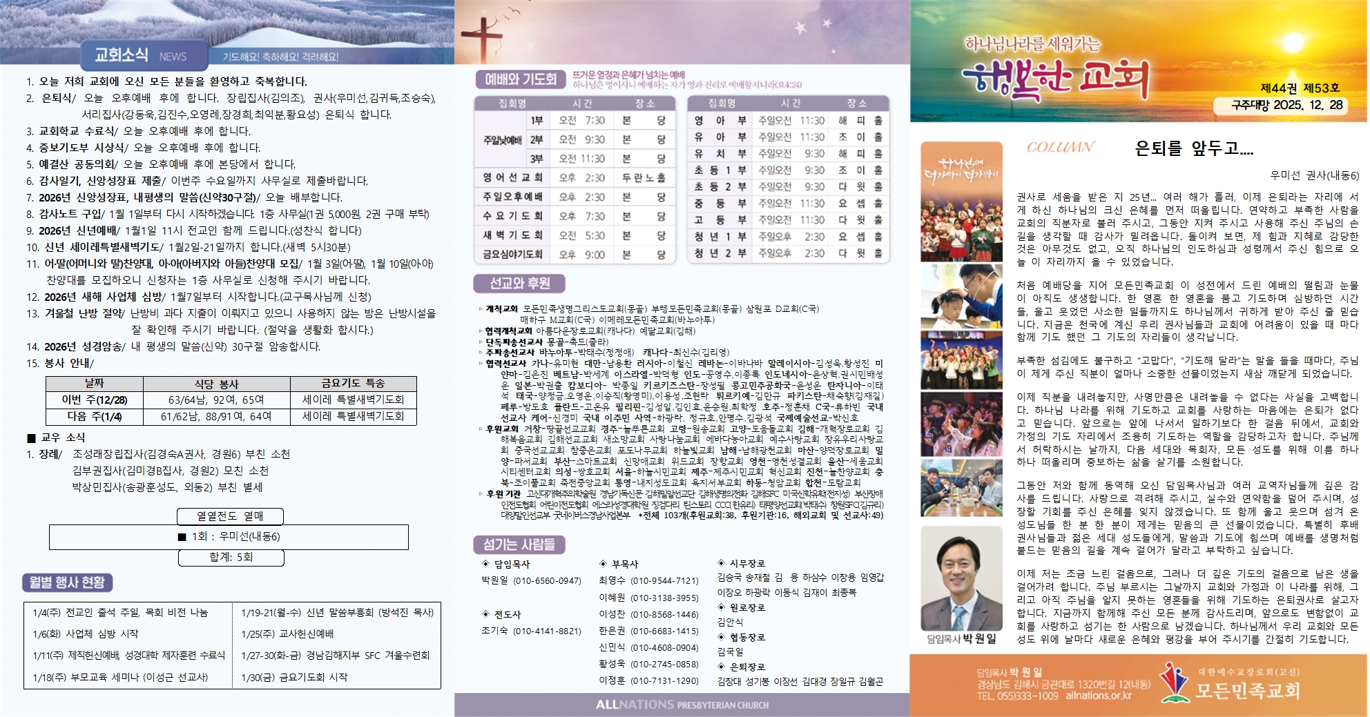1370x717 pixels.
Task: Click the diamond bullet beside 시무장로
Action: [721, 563]
